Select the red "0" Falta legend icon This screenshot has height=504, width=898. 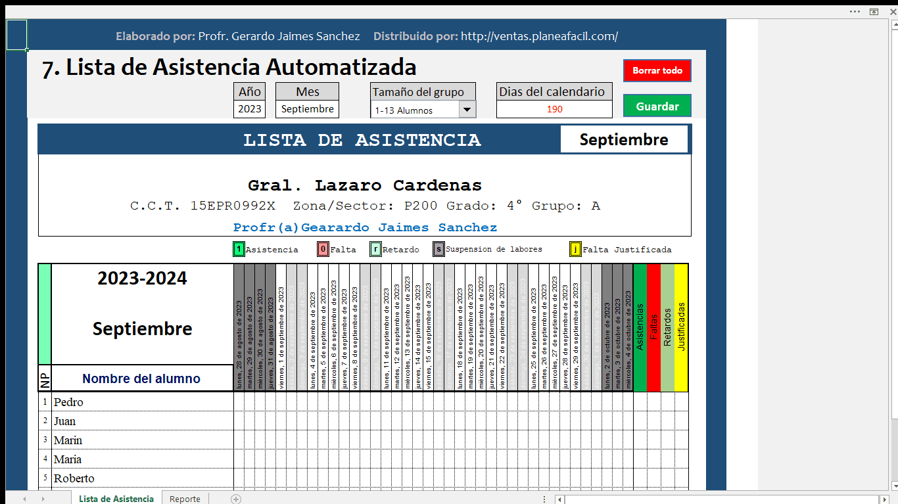click(323, 249)
